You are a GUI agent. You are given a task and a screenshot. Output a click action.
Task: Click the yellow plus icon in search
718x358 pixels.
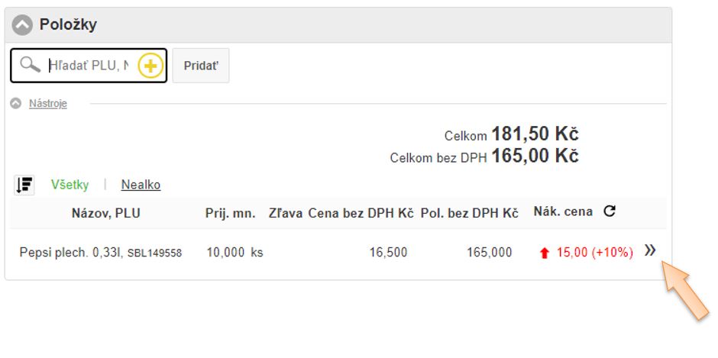coord(150,66)
